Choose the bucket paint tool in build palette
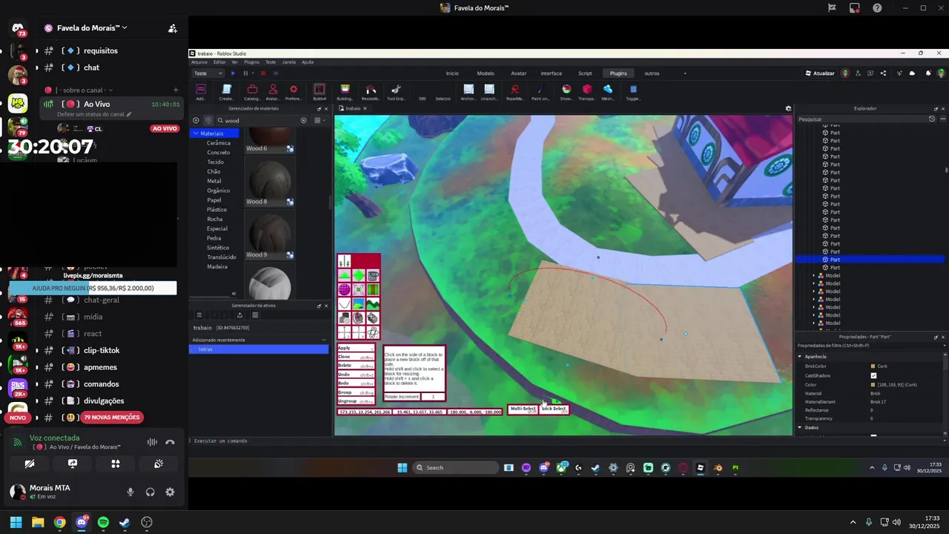 (373, 275)
